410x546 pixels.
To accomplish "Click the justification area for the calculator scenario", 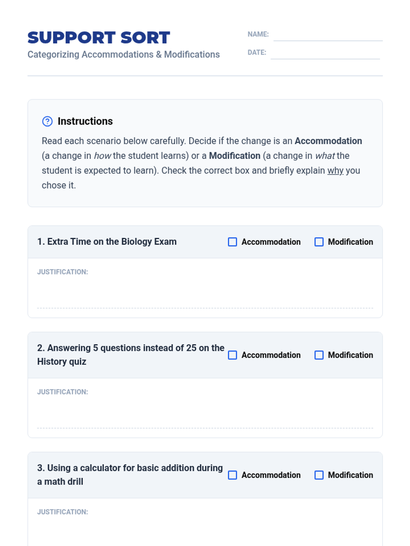I will (x=205, y=531).
